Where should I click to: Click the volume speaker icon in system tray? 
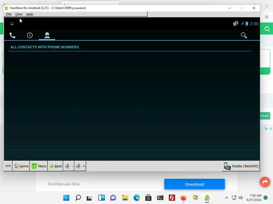[240, 198]
